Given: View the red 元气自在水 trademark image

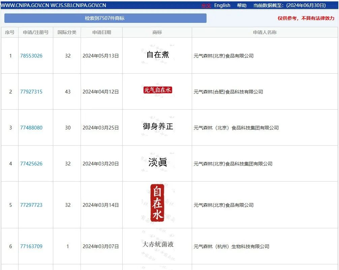Looking at the screenshot, I should [x=157, y=90].
